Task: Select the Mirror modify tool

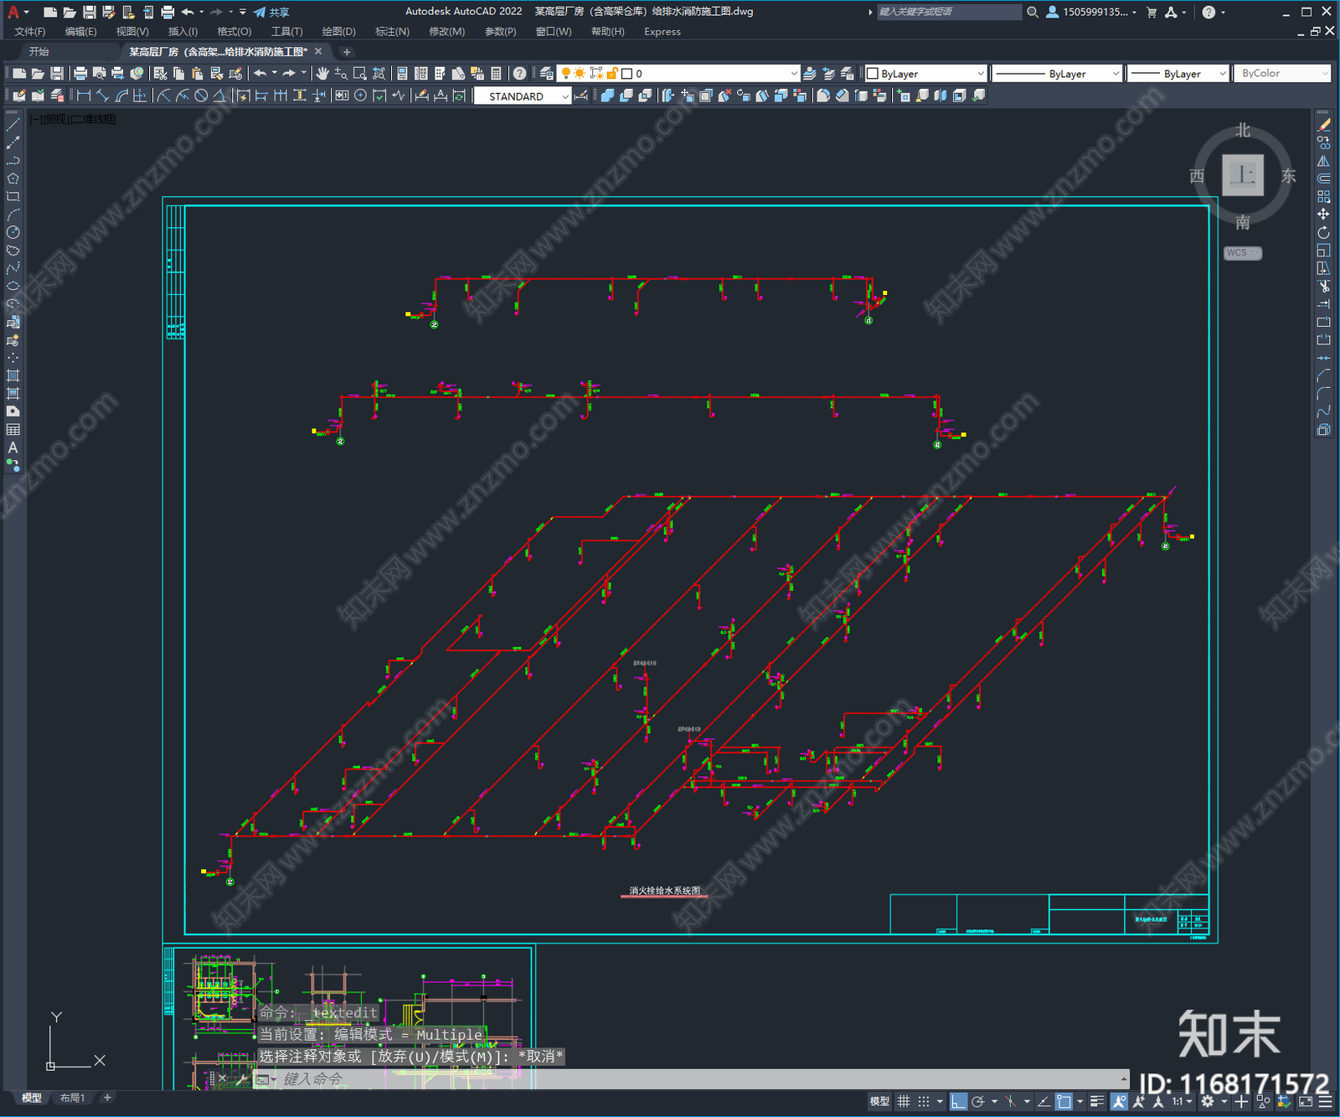Action: (x=1323, y=161)
